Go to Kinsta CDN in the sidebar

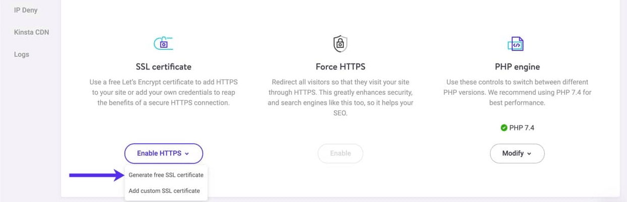31,32
